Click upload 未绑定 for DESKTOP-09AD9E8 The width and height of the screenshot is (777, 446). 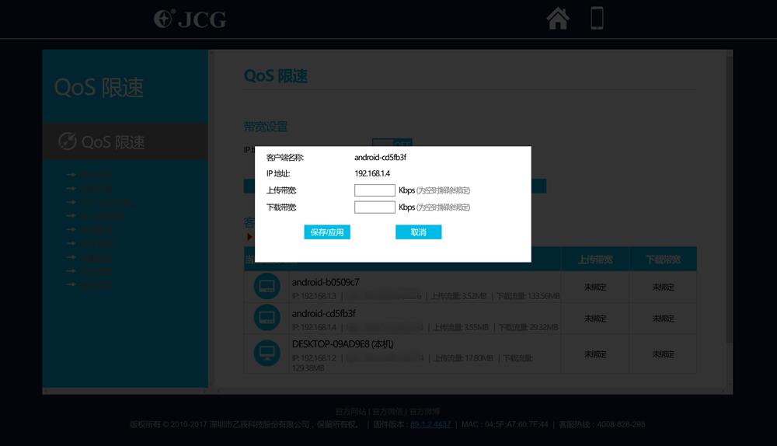[595, 354]
